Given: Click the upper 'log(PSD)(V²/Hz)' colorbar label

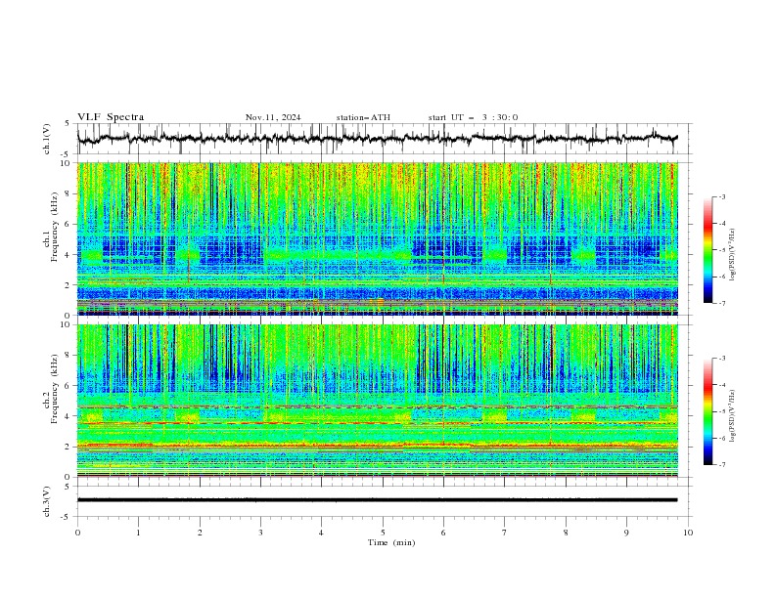Looking at the screenshot, I should 733,255.
